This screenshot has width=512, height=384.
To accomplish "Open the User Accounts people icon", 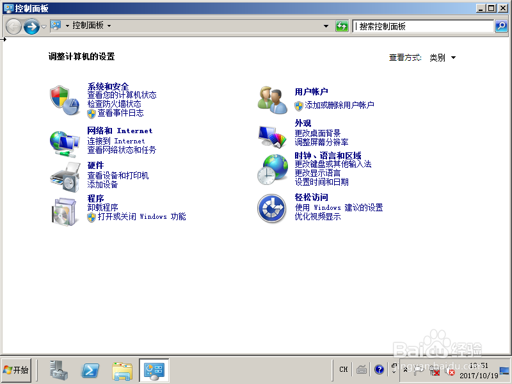I will (x=271, y=100).
